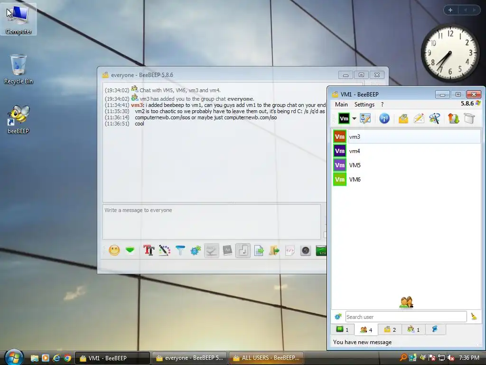Launch Google Chrome from quick launch
Viewport: 486px width, 365px height.
67,358
